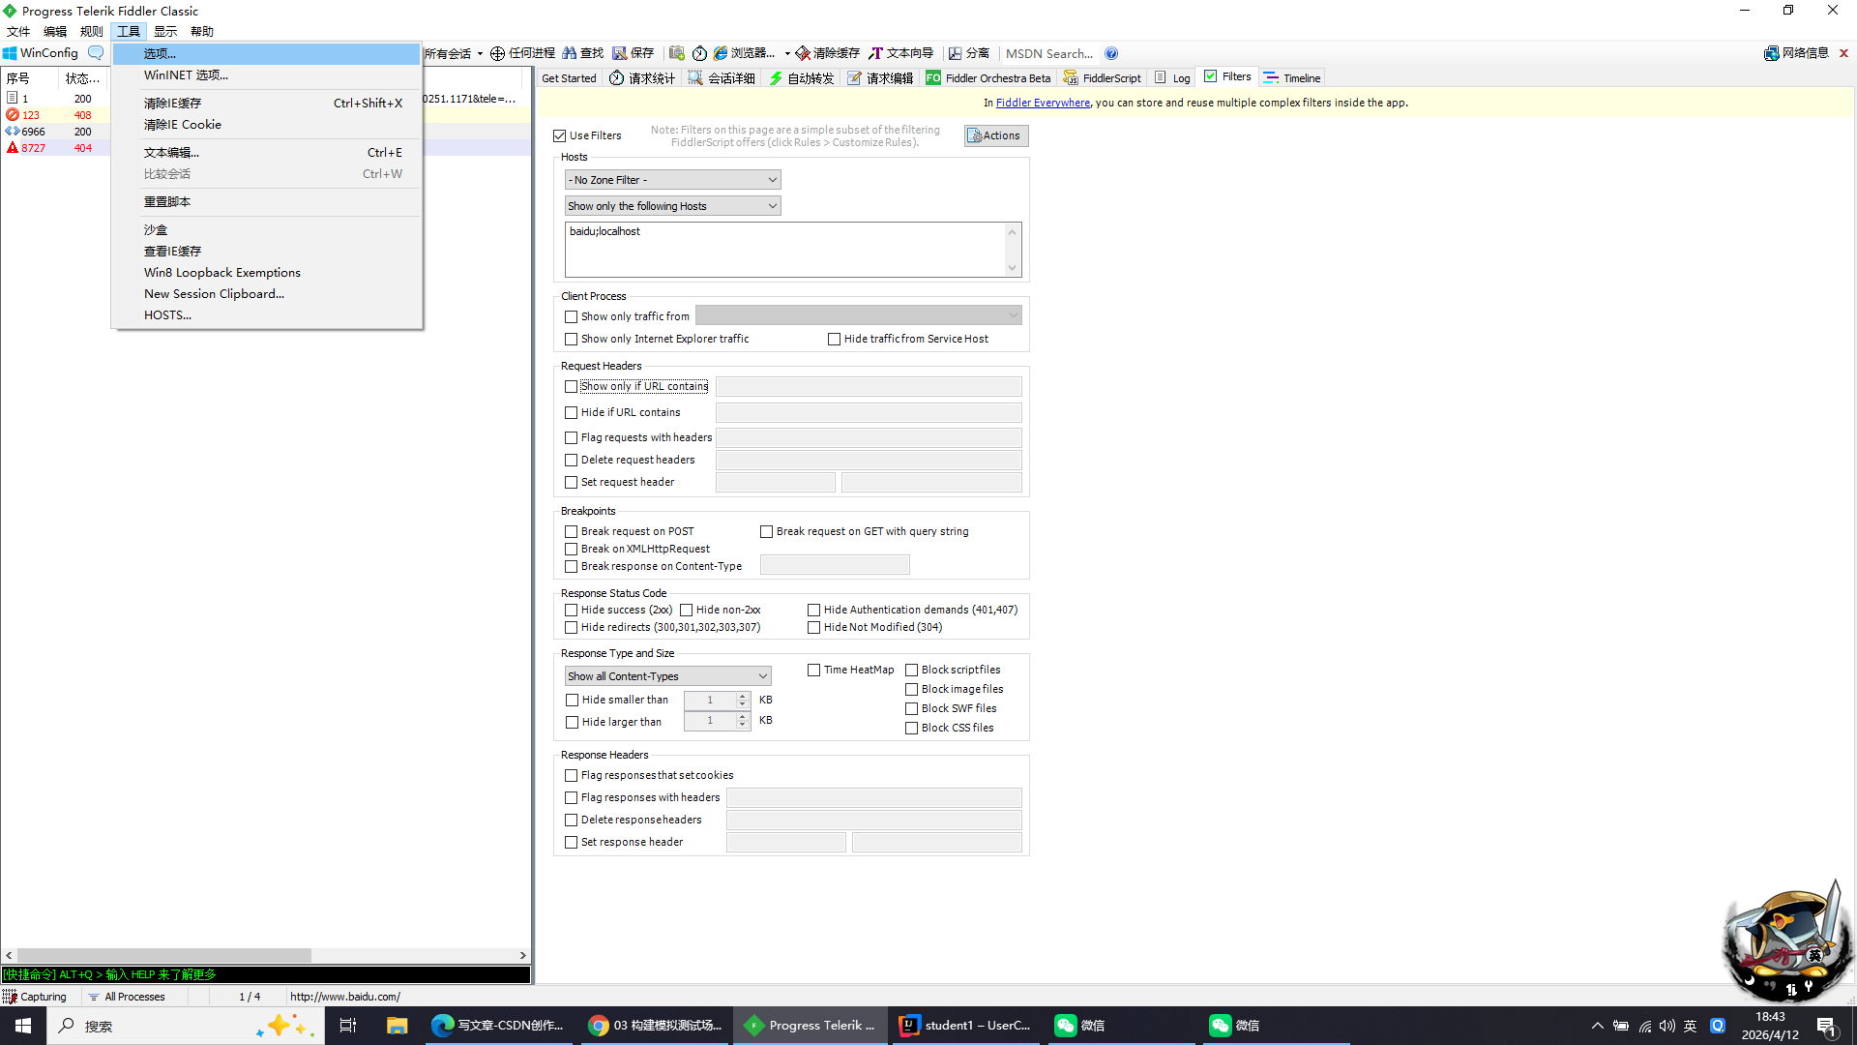Uncheck the Use Filters checkbox
Screen dimensions: 1857x1045
point(560,135)
